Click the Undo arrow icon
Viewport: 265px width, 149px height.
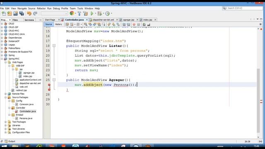click(29, 14)
